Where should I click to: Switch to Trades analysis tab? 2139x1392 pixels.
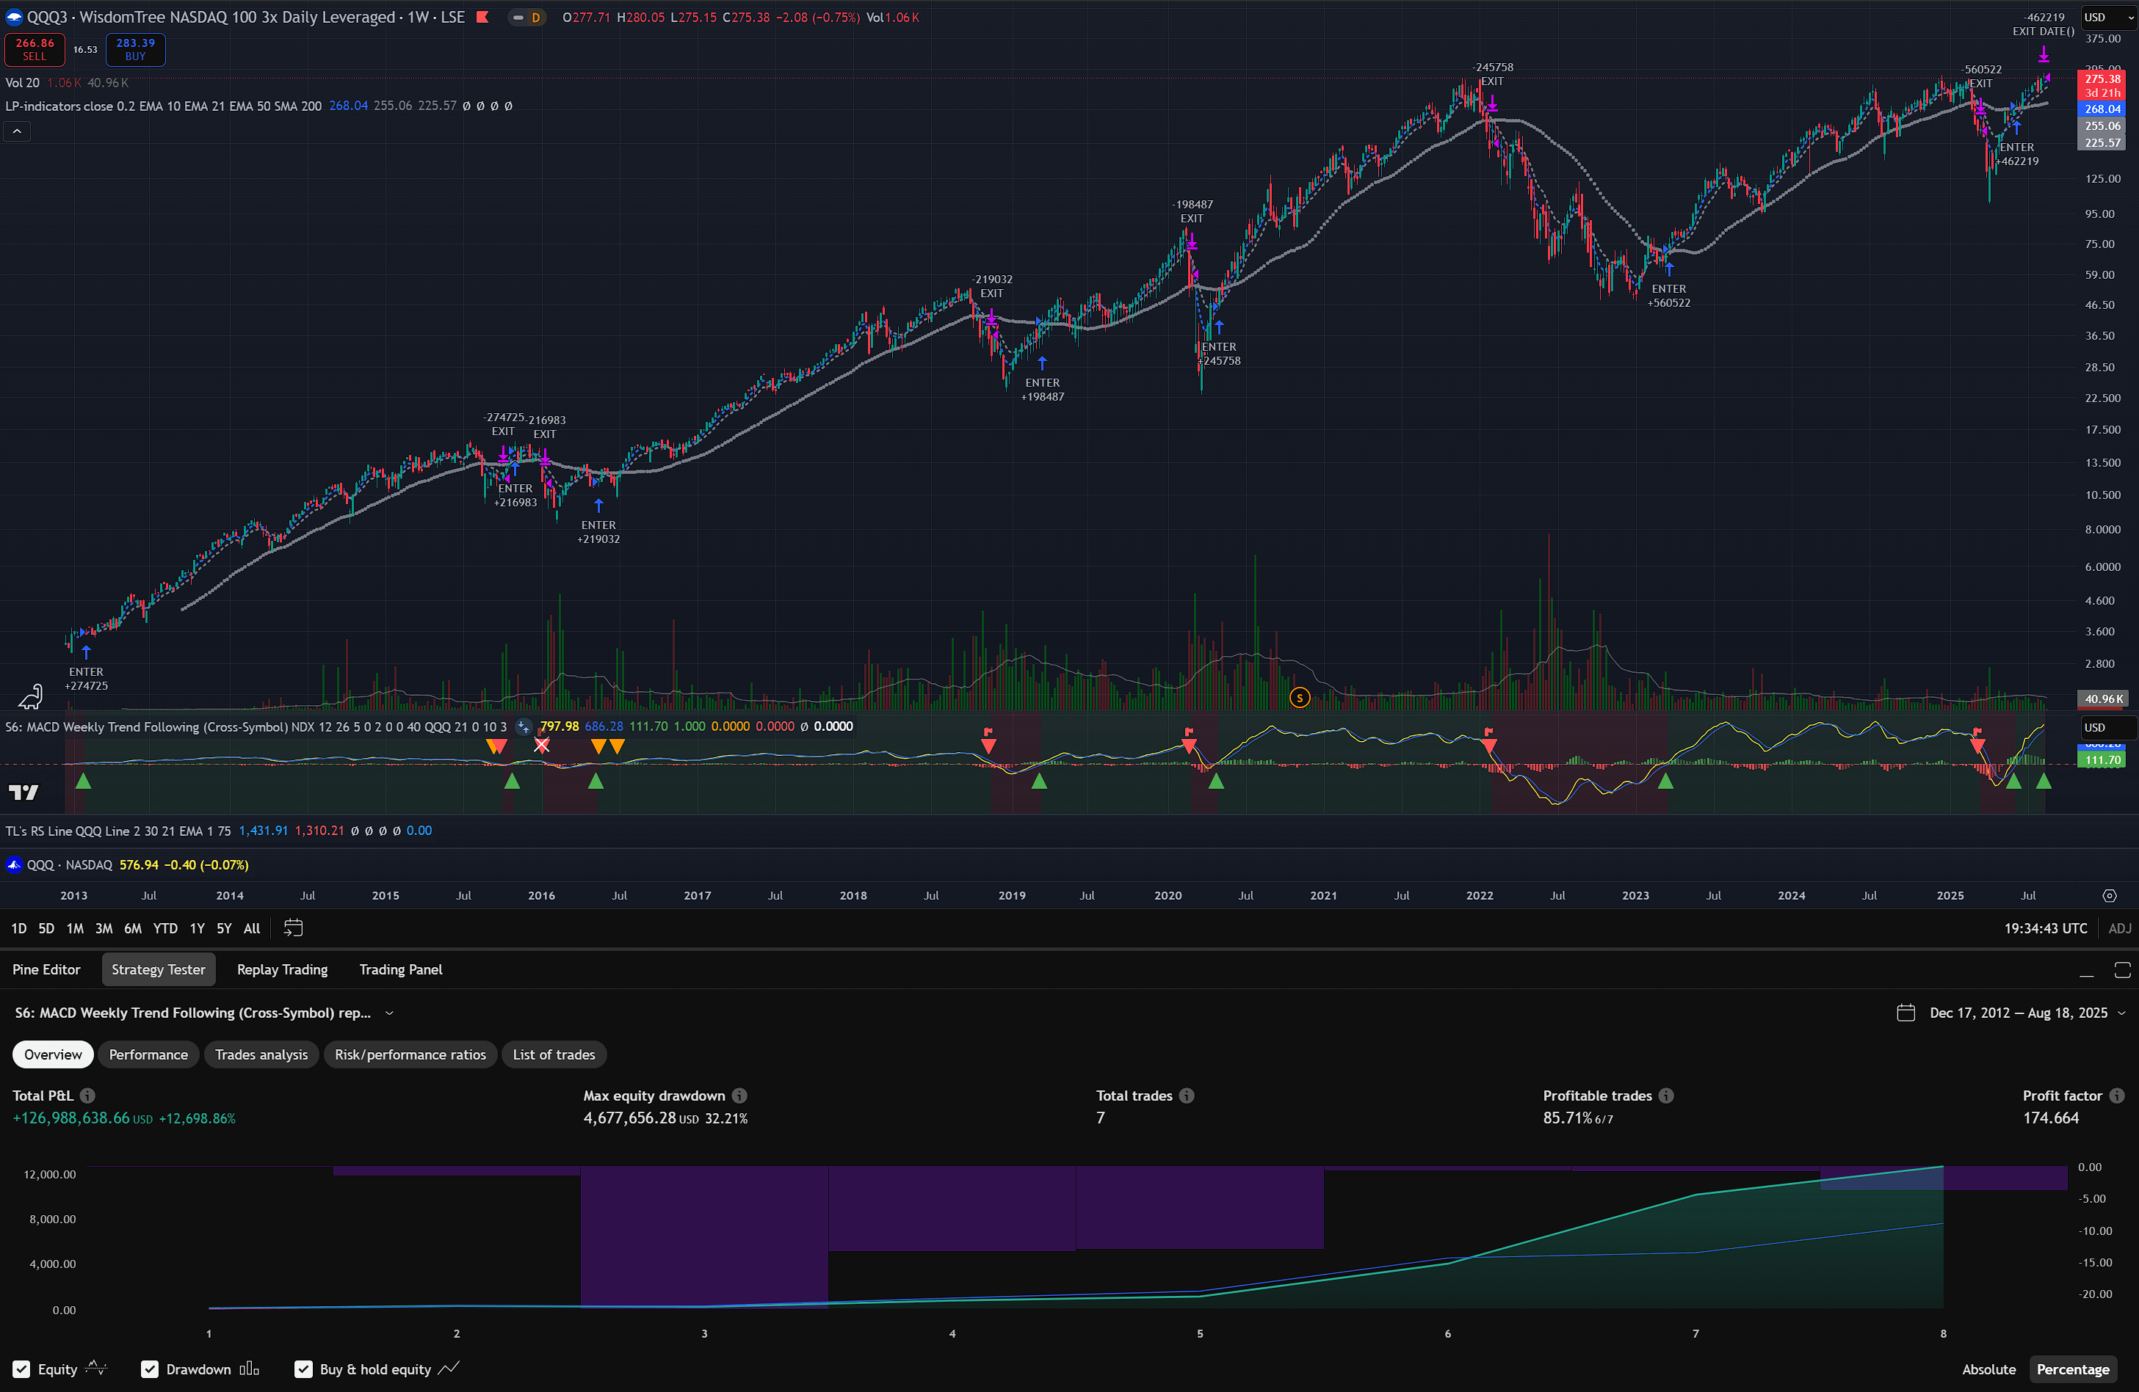pos(261,1054)
